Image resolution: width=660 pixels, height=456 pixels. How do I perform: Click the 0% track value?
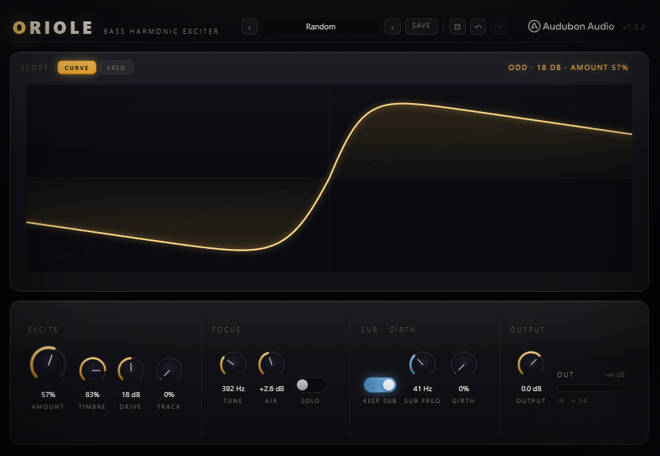169,395
